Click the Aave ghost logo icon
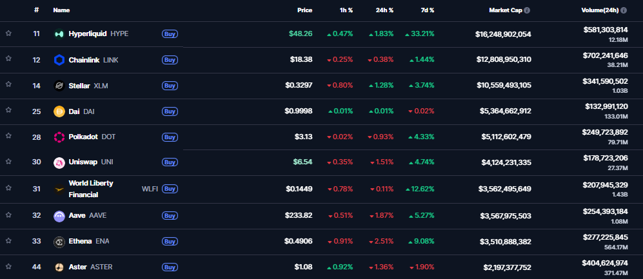Viewport: 643px width, 279px height. 59,216
